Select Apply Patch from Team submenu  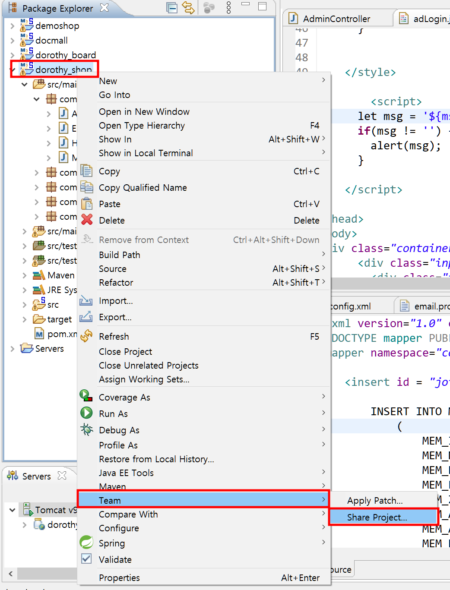pyautogui.click(x=374, y=500)
